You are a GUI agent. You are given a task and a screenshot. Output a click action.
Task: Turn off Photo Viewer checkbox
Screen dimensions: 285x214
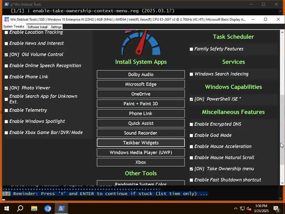coord(6,88)
